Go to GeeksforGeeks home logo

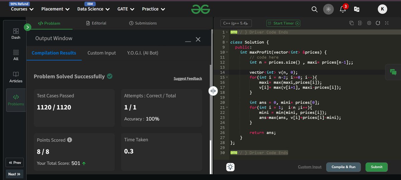coord(200,9)
